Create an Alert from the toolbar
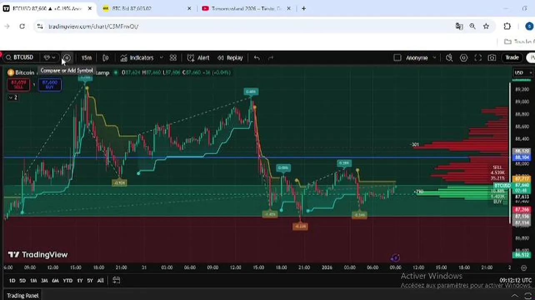535x300 pixels. click(x=198, y=57)
